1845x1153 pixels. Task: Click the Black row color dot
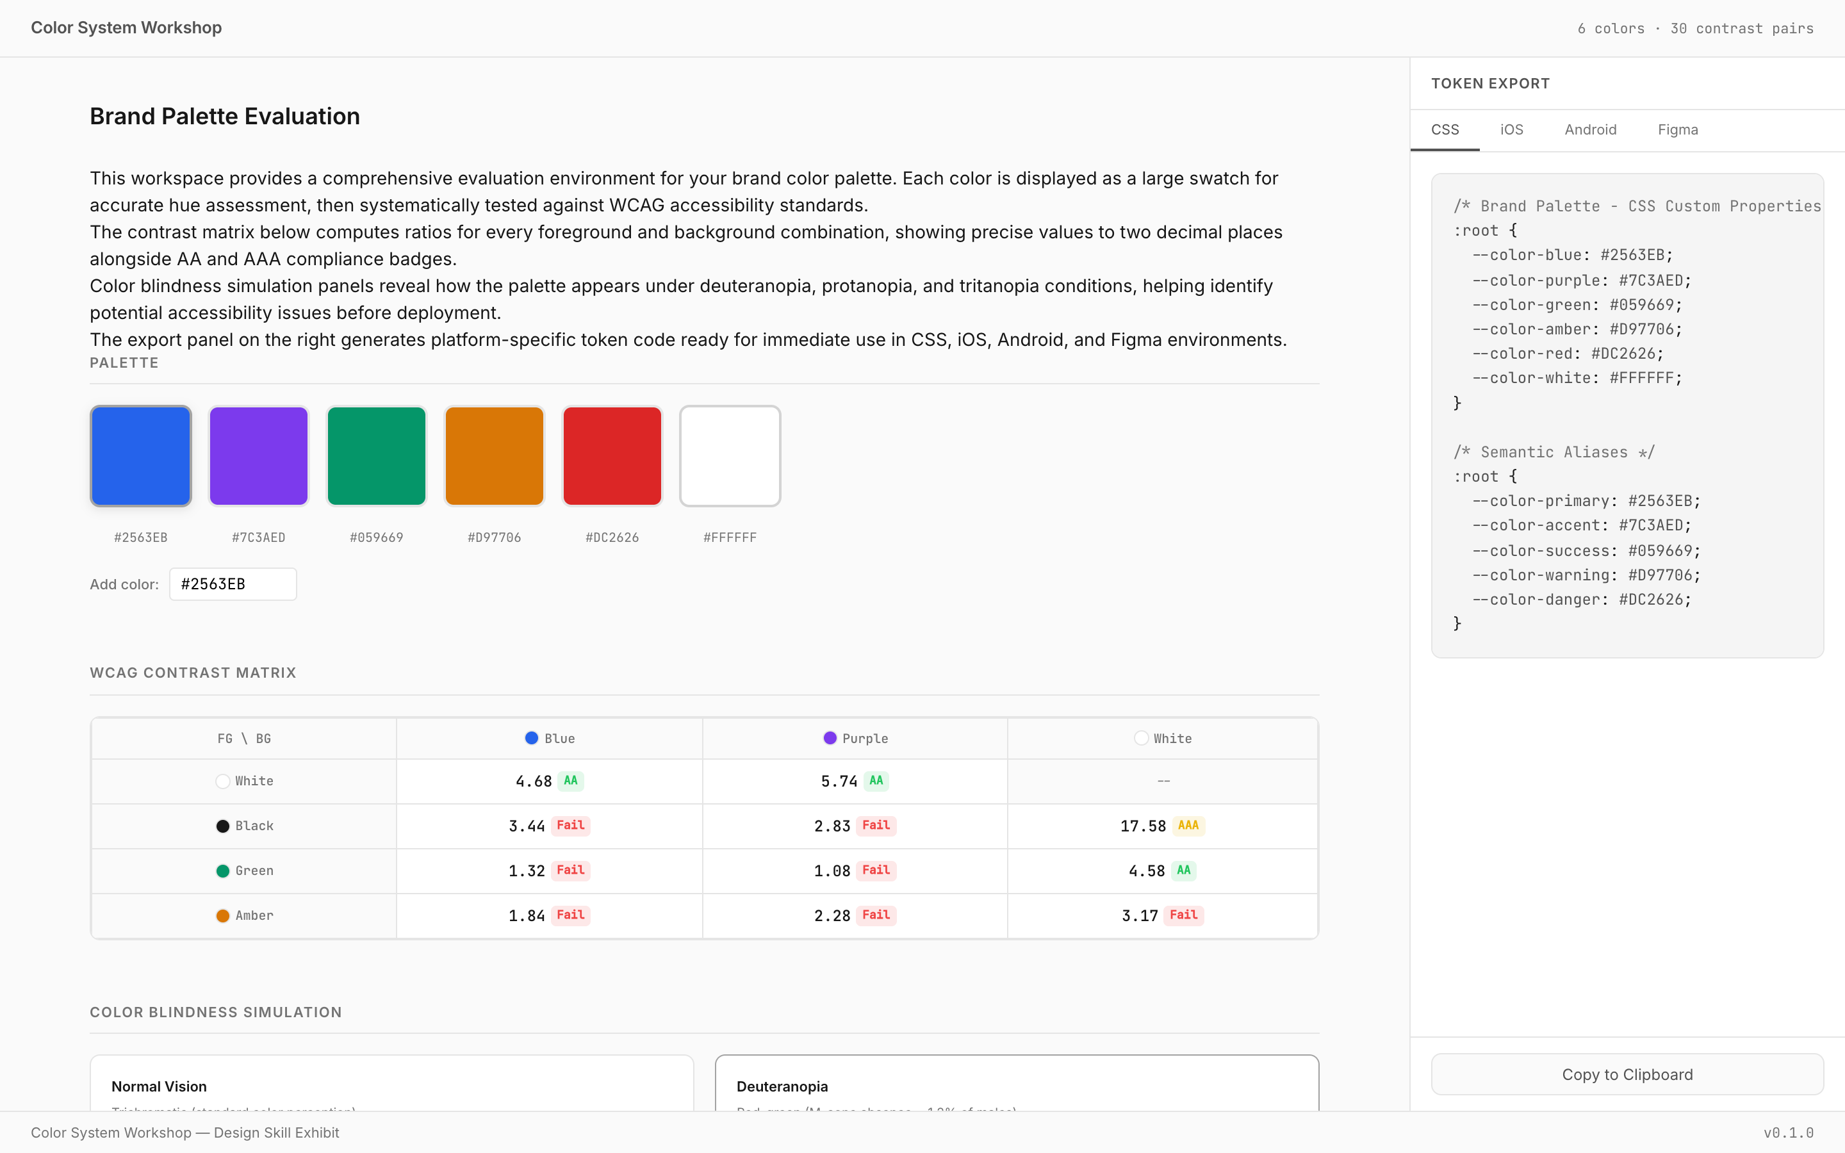pyautogui.click(x=223, y=826)
